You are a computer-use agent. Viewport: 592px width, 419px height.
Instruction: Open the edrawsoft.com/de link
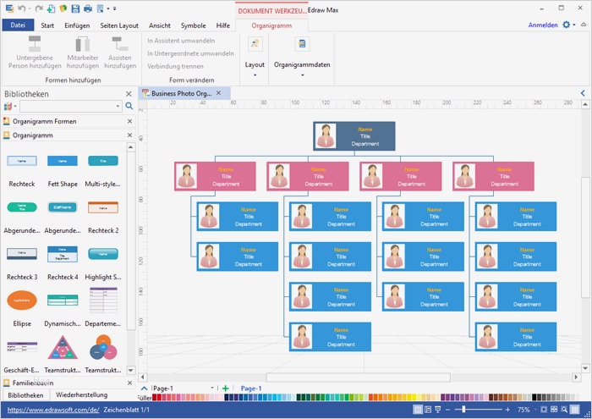(x=53, y=410)
